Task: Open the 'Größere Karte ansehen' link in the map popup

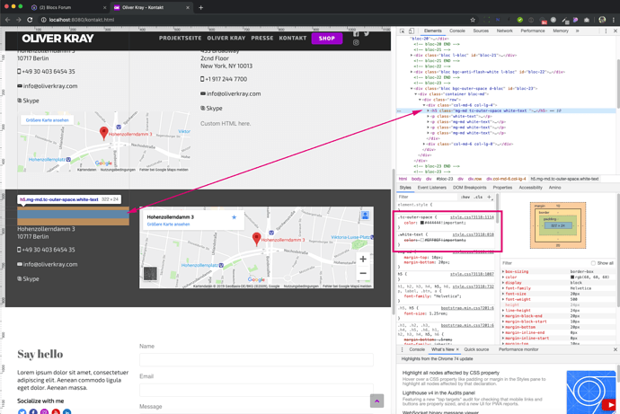Action: click(x=168, y=225)
